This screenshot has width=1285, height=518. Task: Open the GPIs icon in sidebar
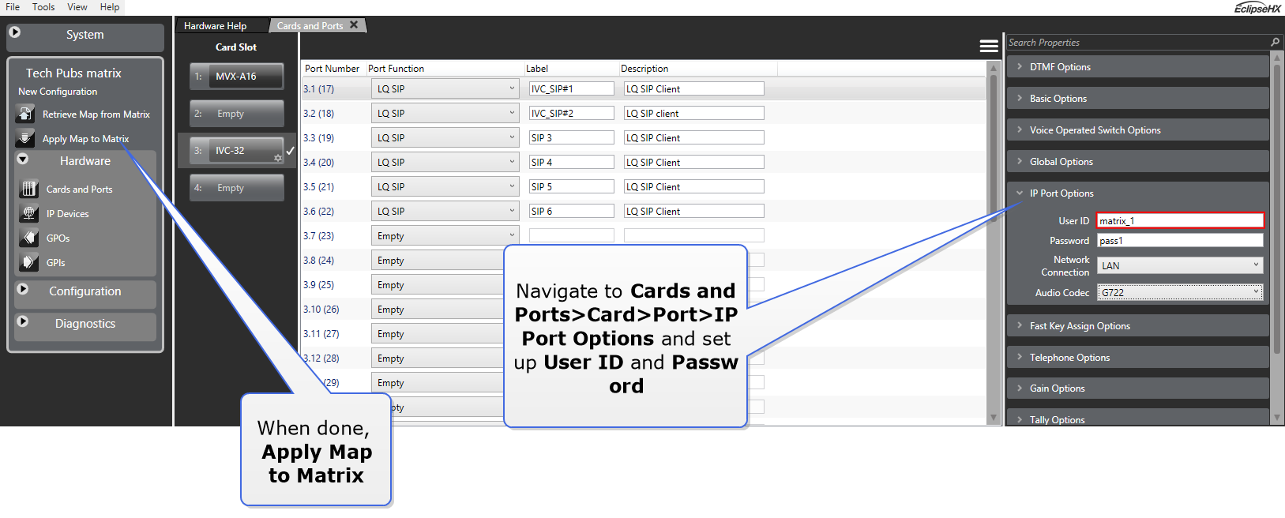[29, 263]
